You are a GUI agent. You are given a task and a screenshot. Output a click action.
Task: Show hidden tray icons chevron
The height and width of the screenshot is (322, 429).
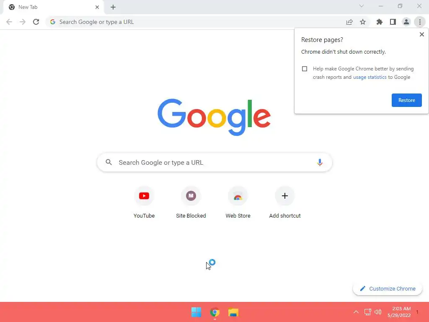(356, 312)
